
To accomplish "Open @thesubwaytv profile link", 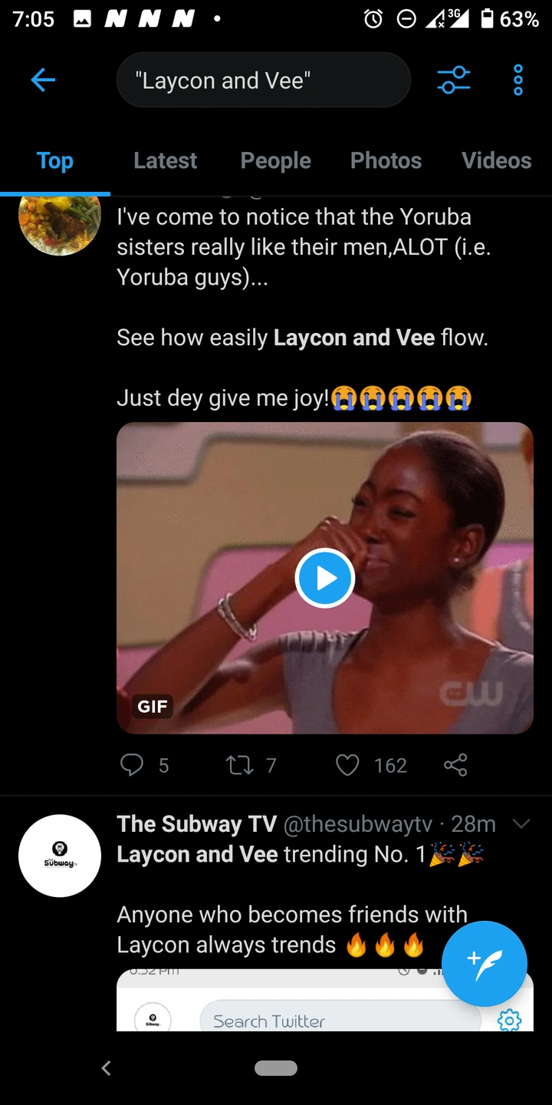I will coord(358,824).
